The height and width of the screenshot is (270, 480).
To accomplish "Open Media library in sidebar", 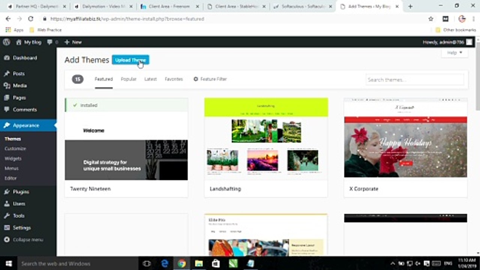I will click(19, 85).
